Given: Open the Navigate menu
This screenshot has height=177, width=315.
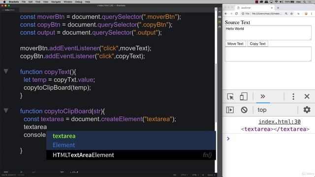Looking at the screenshot, I should pos(56,2).
